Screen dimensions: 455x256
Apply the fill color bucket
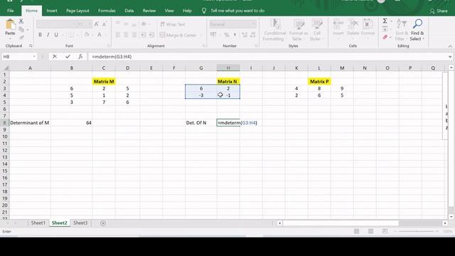[86, 35]
